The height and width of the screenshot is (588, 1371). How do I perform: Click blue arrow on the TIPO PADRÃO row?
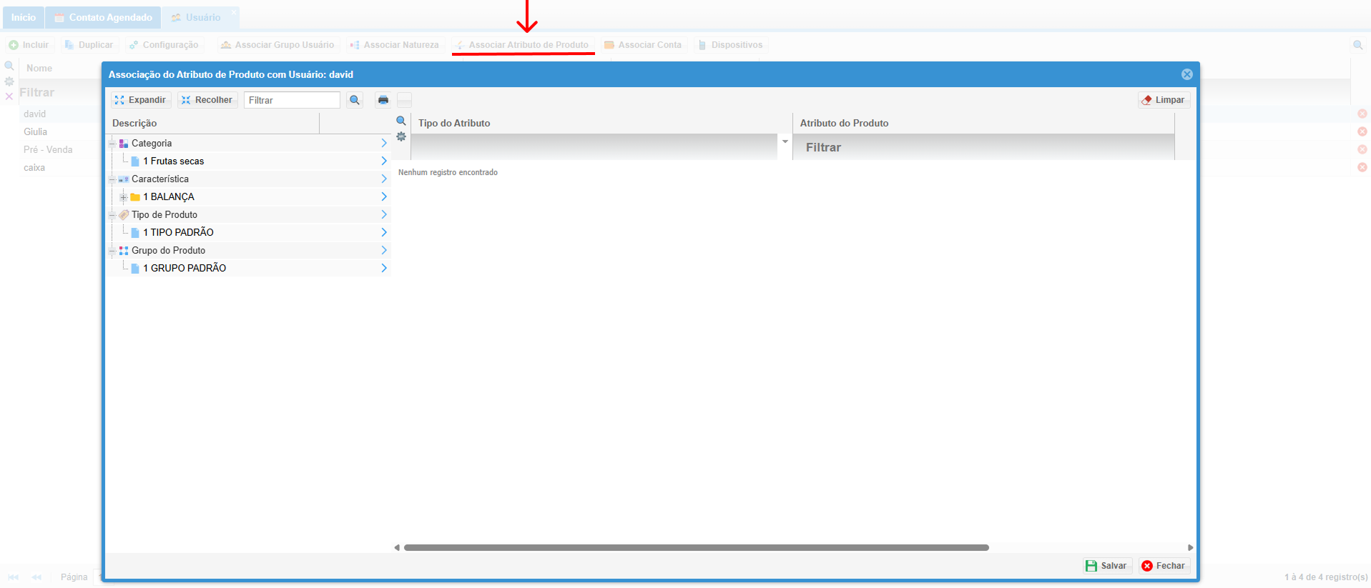pos(384,232)
